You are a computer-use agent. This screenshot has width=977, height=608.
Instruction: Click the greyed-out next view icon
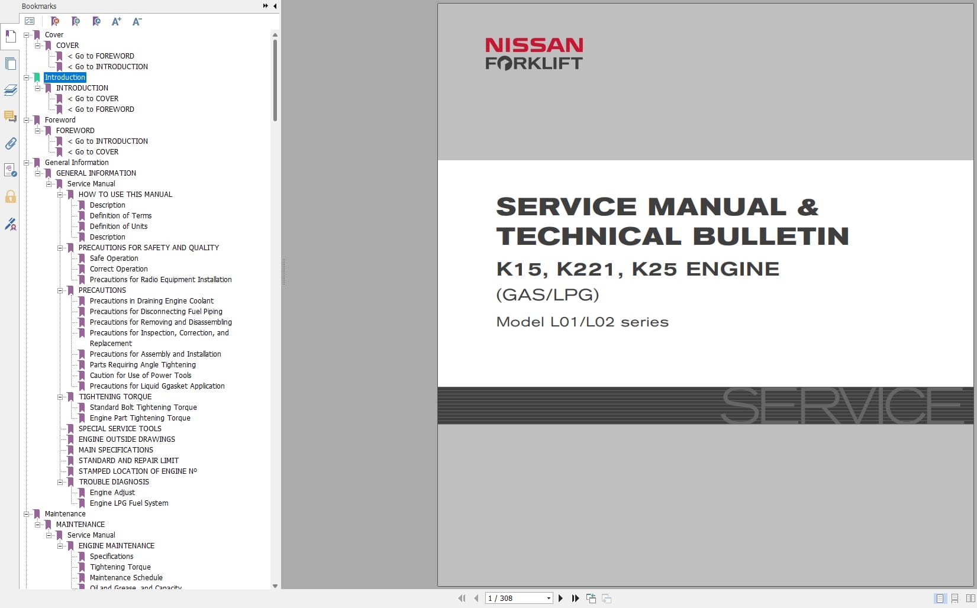[x=607, y=599]
